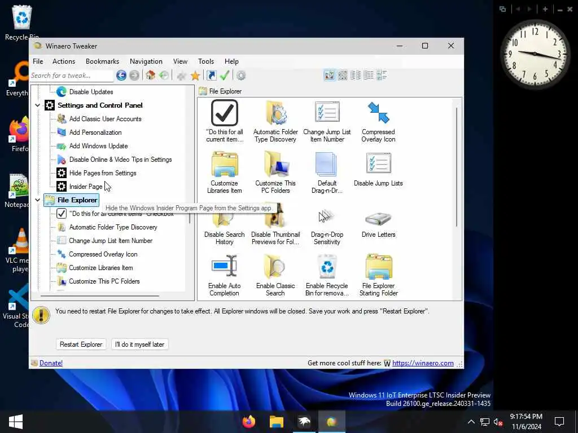
Task: Collapse Settings and Control Panel tree node
Action: pyautogui.click(x=38, y=105)
